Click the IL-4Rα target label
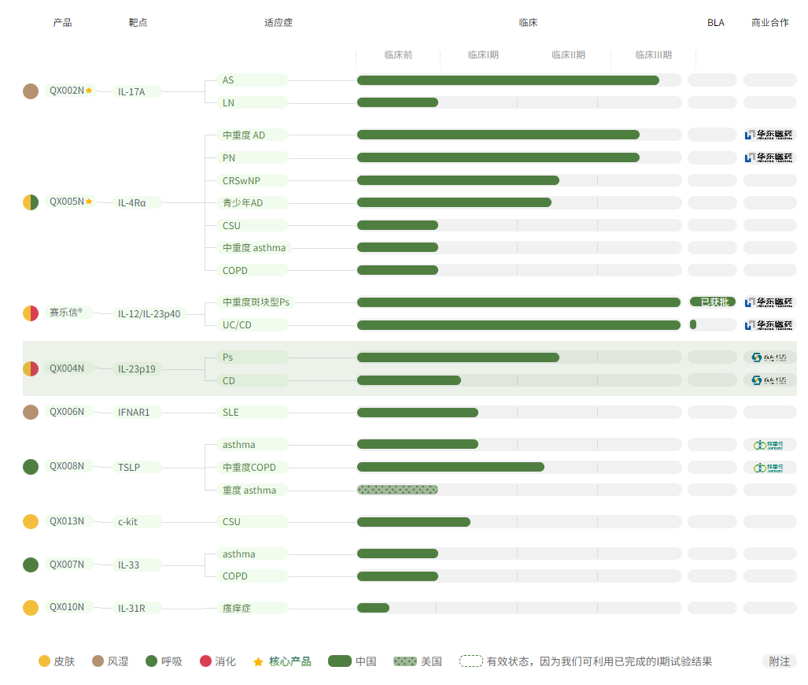Viewport: 808px width, 685px height. (x=137, y=202)
